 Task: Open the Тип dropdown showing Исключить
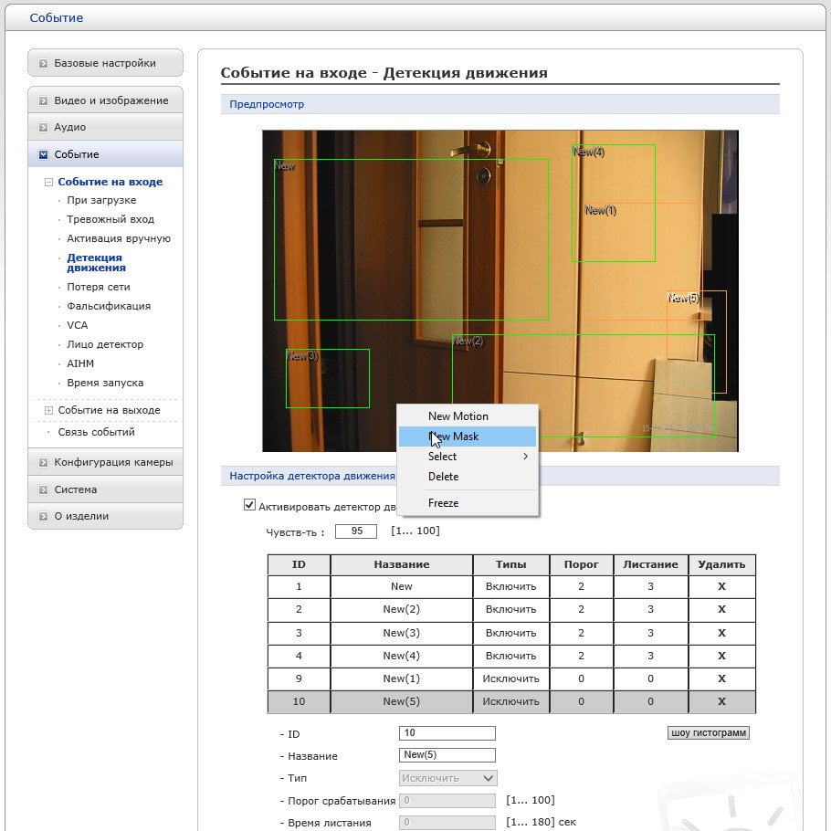(447, 778)
